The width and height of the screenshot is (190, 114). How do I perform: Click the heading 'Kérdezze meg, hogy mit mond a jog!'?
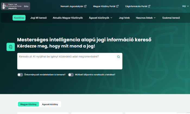click(x=56, y=46)
